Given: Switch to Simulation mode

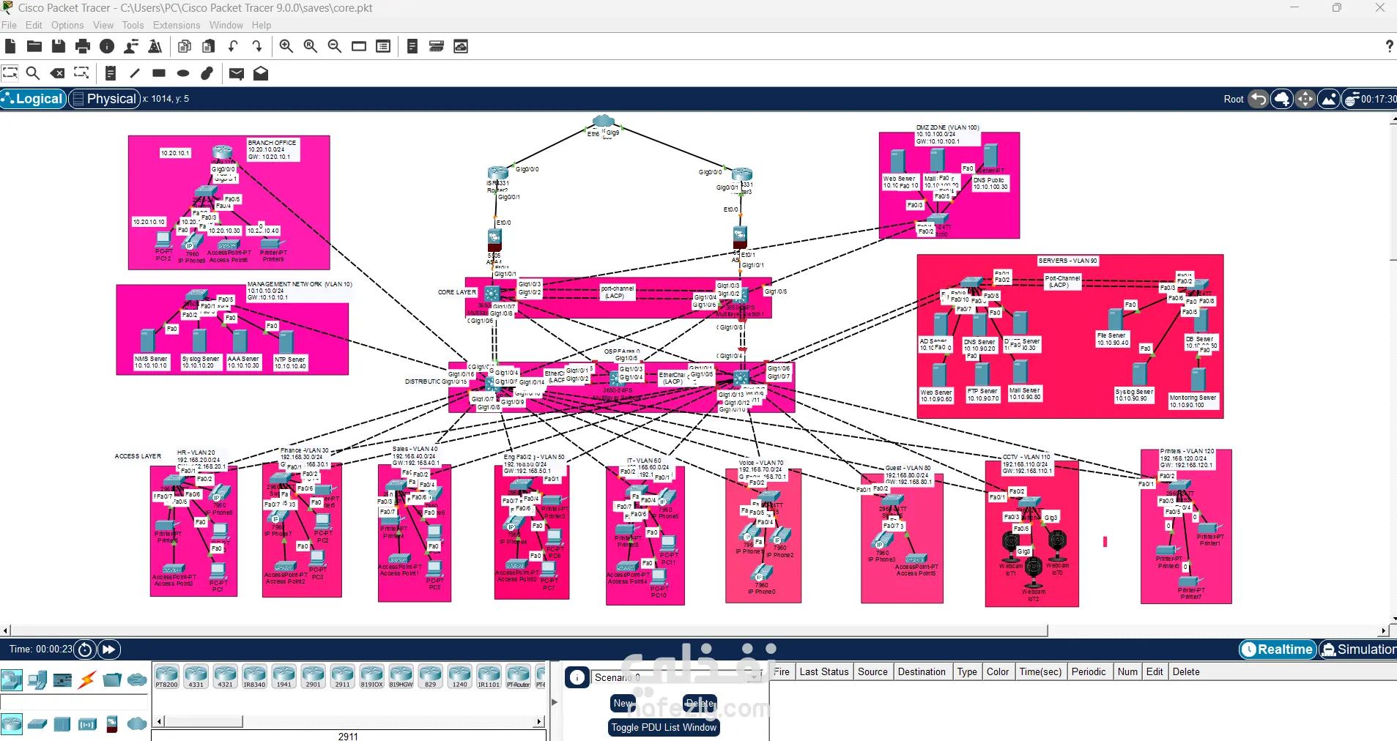Looking at the screenshot, I should point(1357,649).
